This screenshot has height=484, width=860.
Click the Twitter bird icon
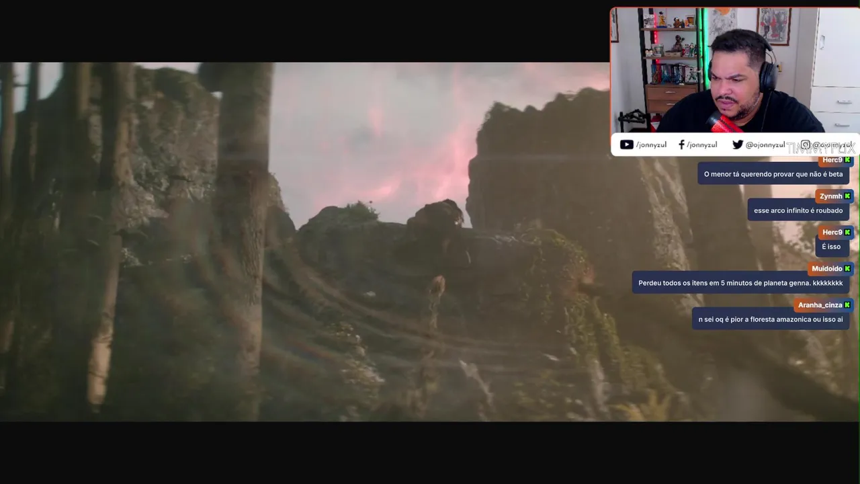(738, 145)
